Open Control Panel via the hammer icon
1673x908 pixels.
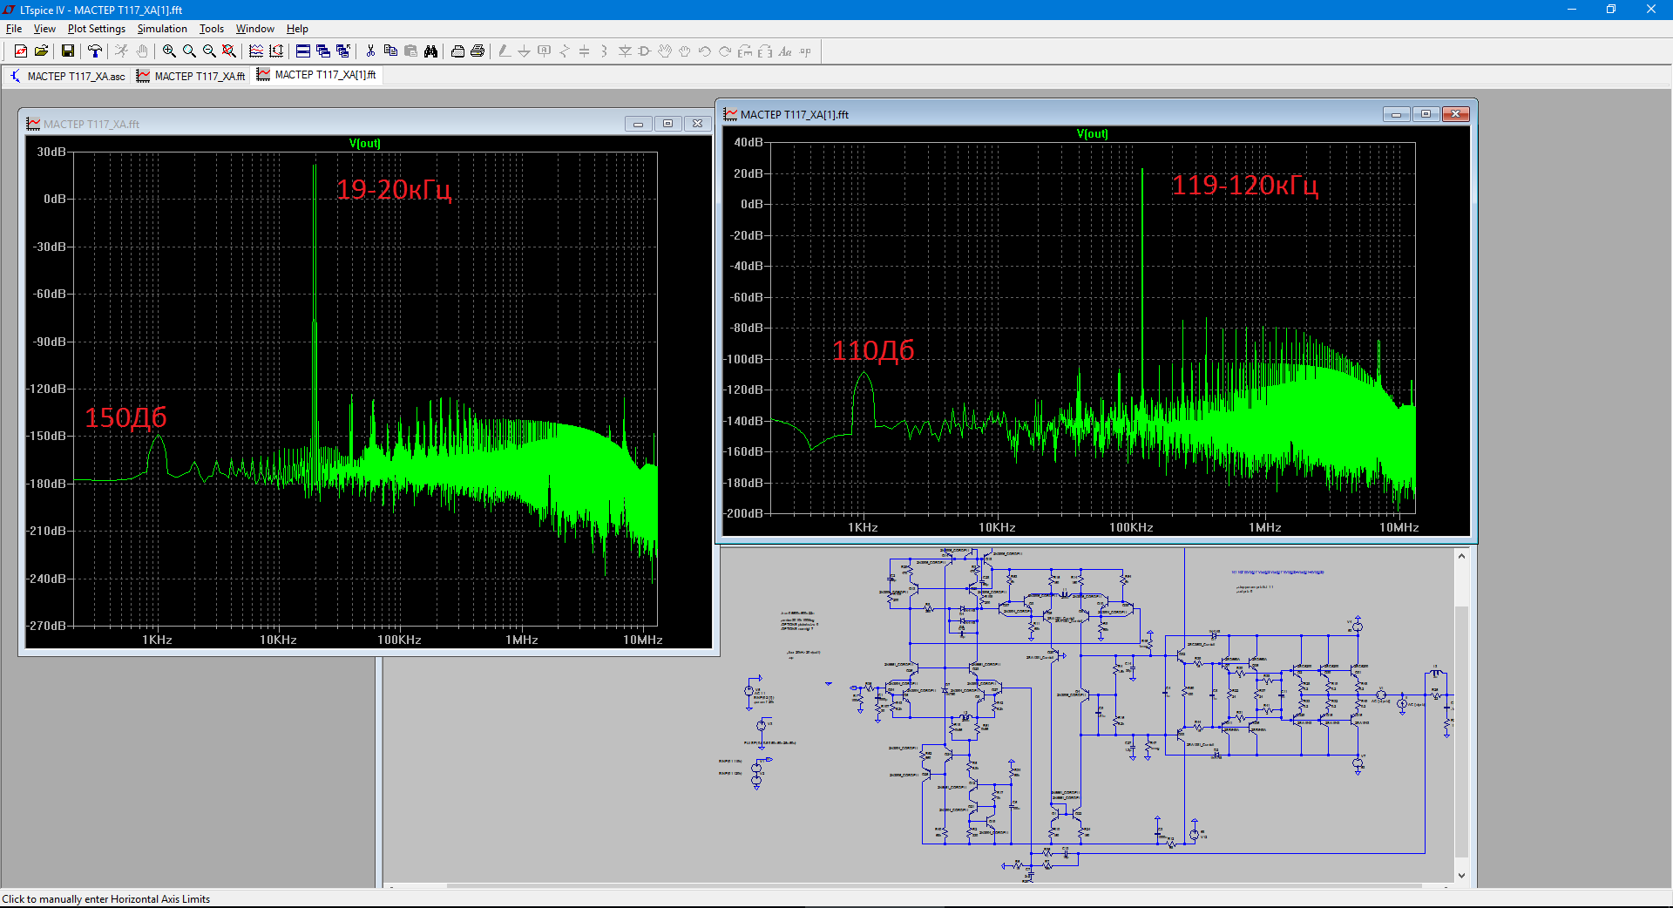click(x=94, y=51)
